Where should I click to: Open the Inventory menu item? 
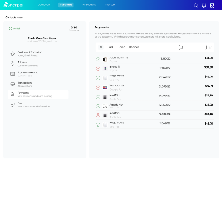pyautogui.click(x=110, y=5)
